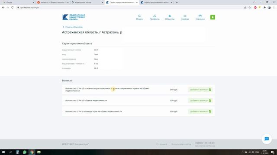Screen dimensions: 277x155
Task: Open the Профиль user icon
Action: coord(155,17)
